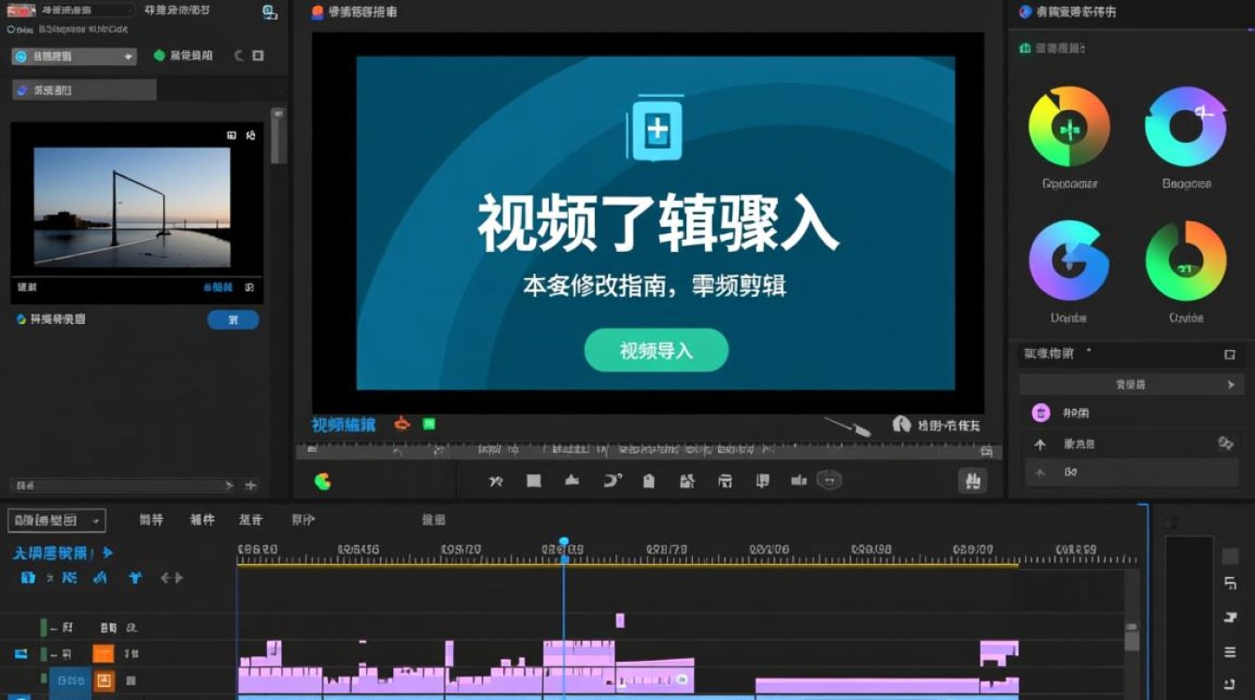This screenshot has height=700, width=1255.
Task: Click the panel icon at top right of left panel
Action: (x=270, y=12)
